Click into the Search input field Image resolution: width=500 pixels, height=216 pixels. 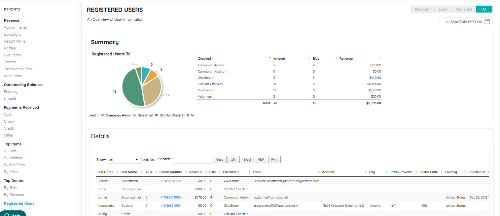tap(193, 160)
